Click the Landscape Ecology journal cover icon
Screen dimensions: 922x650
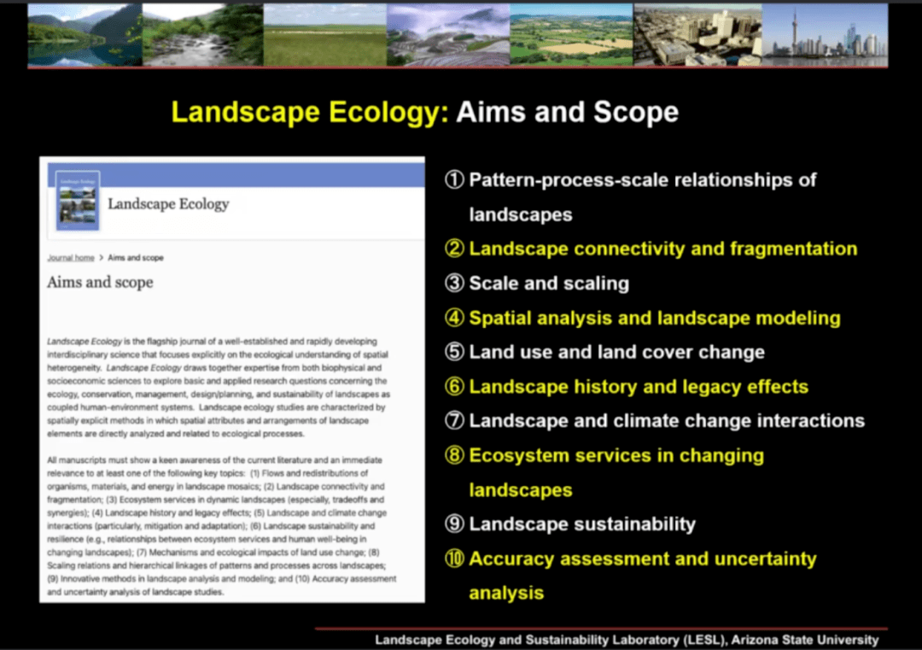pos(78,202)
